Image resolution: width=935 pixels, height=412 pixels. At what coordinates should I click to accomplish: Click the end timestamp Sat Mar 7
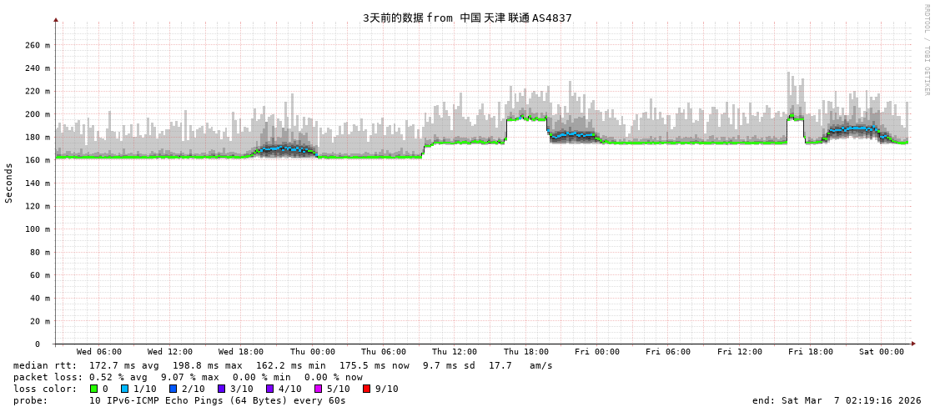[837, 400]
